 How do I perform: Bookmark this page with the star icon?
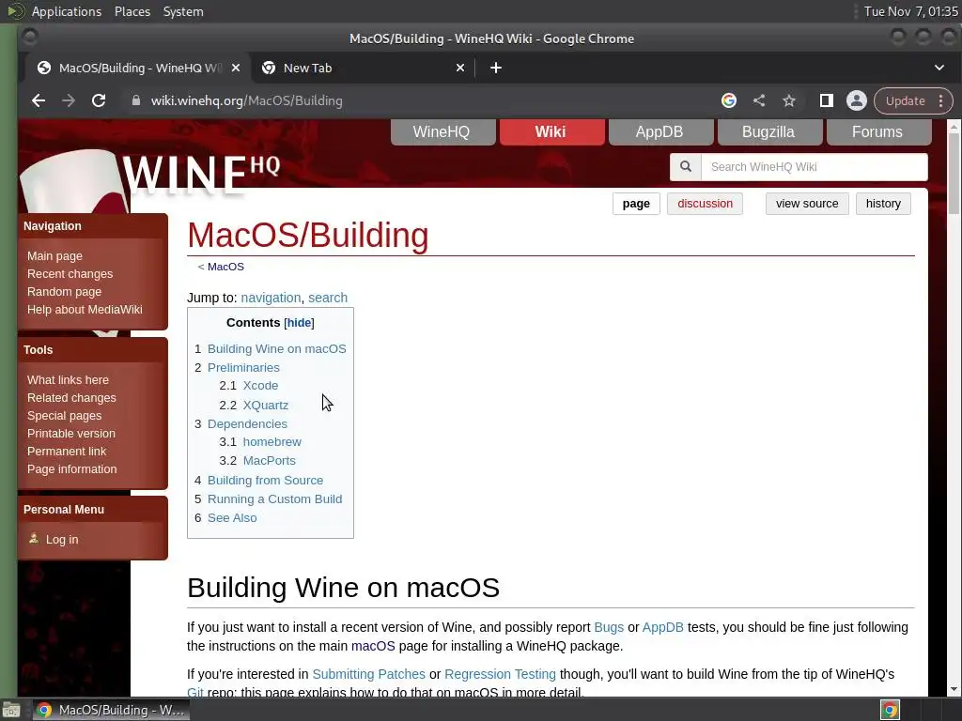click(789, 100)
